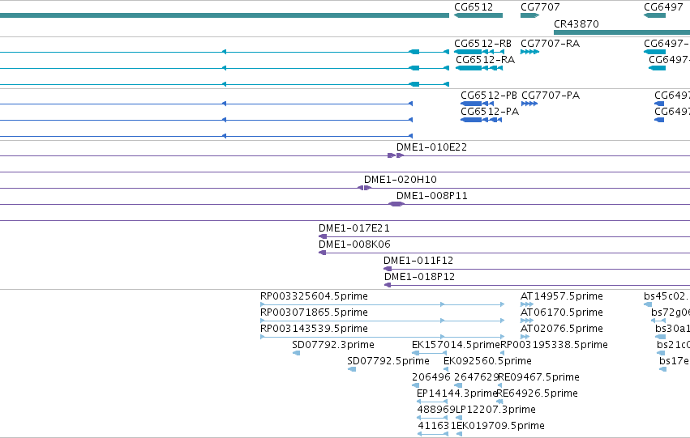Select the RE09467.5prime EST label

coord(538,378)
